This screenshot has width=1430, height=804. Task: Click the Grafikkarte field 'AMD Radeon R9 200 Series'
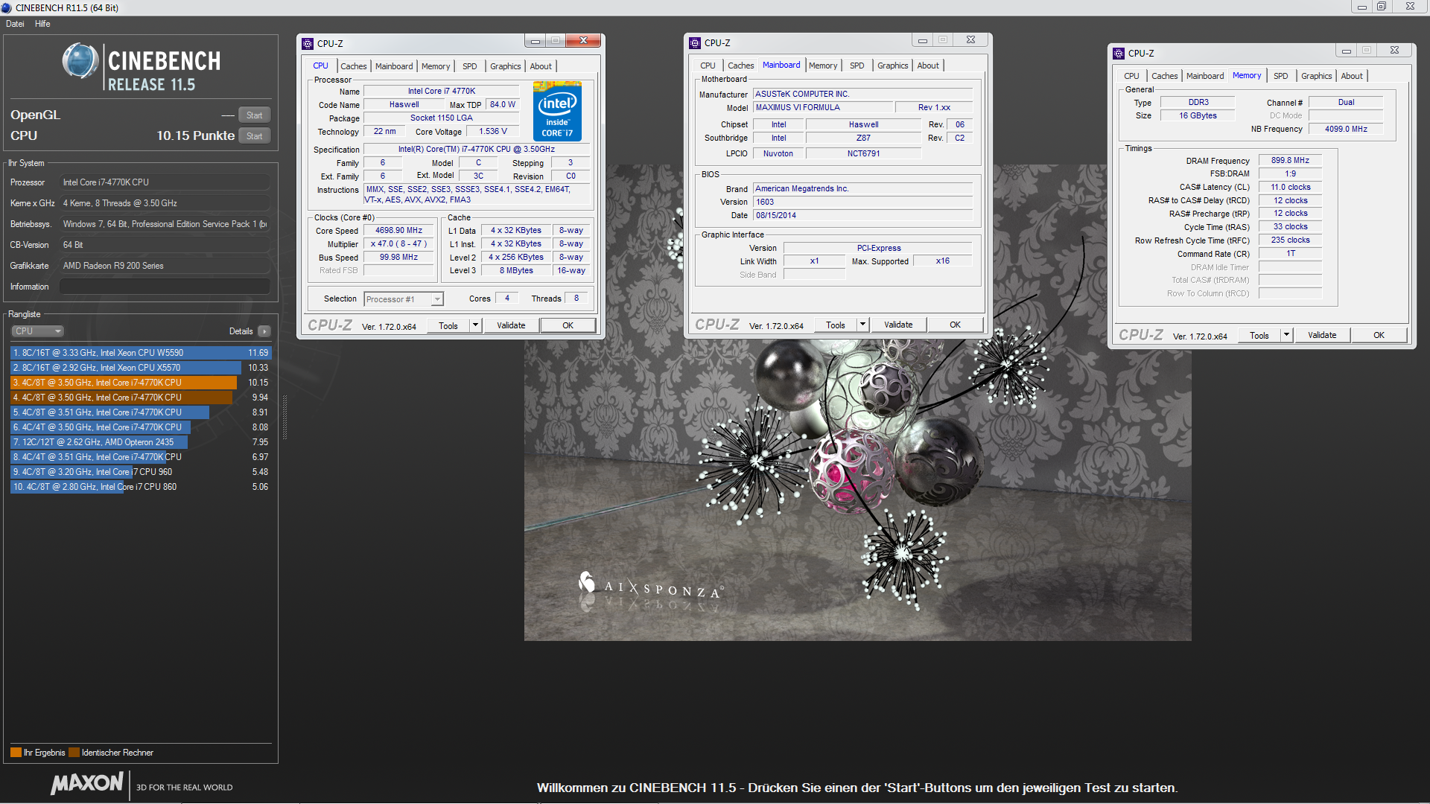[x=165, y=266]
